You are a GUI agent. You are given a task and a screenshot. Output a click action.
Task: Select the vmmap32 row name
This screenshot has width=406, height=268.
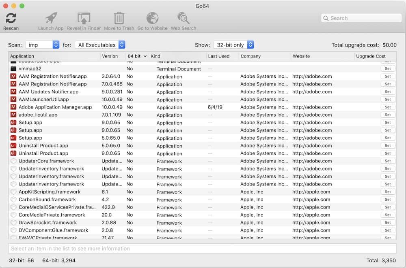click(30, 69)
